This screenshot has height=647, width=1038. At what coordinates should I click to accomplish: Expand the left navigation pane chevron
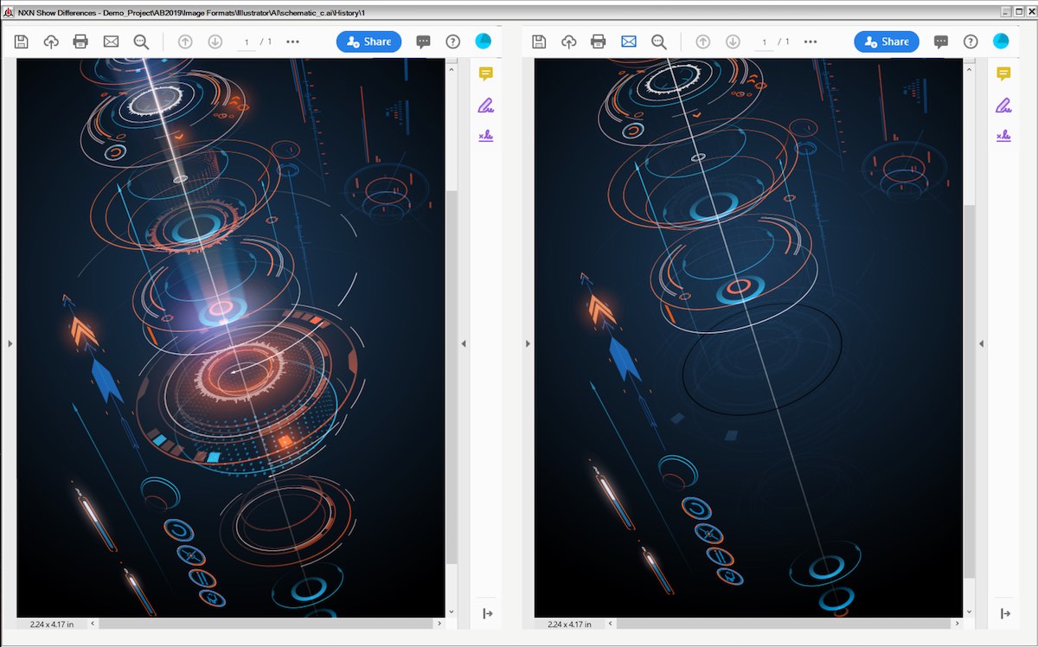click(x=10, y=343)
